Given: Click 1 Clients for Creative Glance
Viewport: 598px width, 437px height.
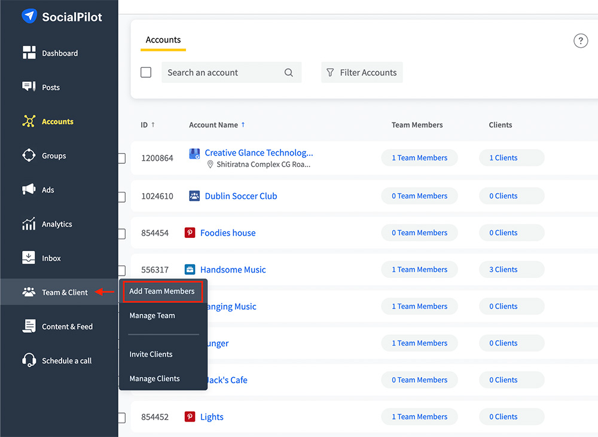Looking at the screenshot, I should 511,158.
